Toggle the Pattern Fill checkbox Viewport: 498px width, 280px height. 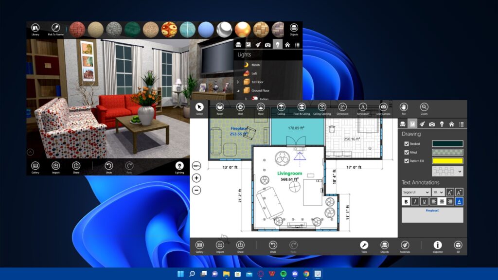[407, 161]
